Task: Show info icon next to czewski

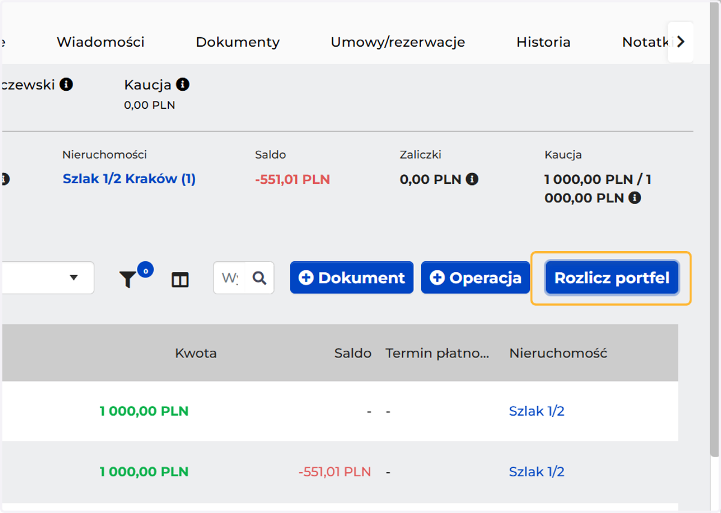Action: [67, 85]
